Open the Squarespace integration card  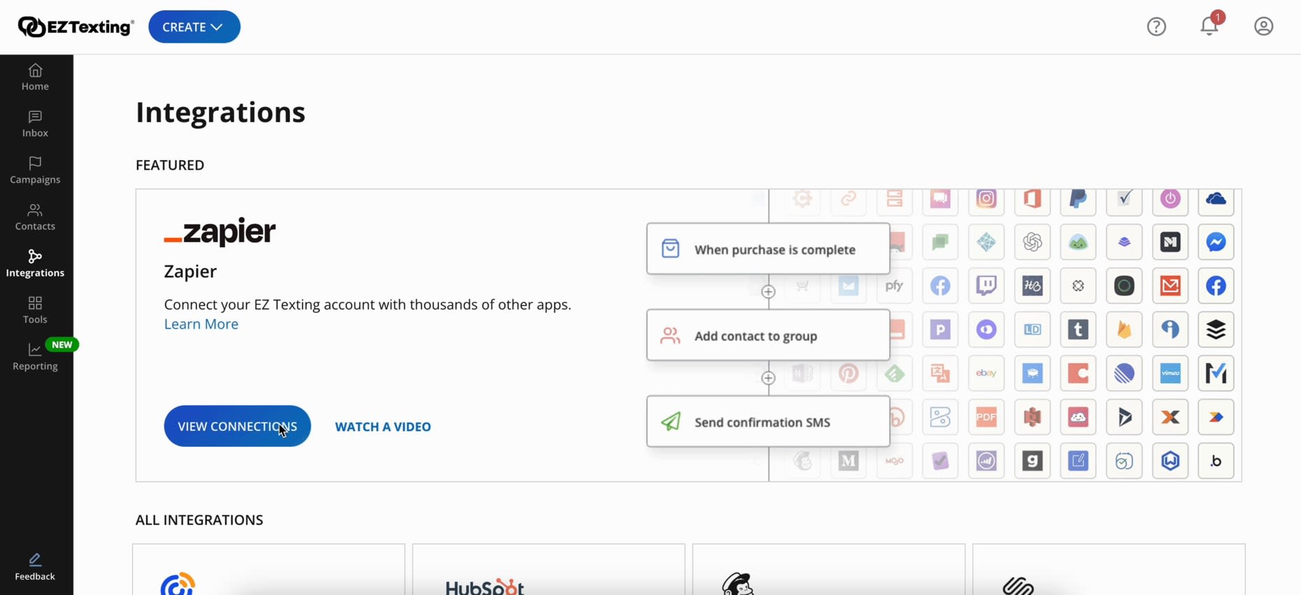[1109, 570]
